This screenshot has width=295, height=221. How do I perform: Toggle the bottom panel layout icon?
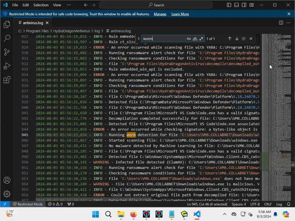click(x=237, y=5)
